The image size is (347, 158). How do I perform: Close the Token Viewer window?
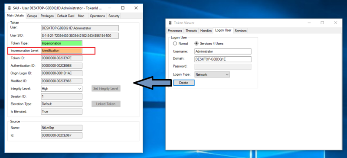336,23
